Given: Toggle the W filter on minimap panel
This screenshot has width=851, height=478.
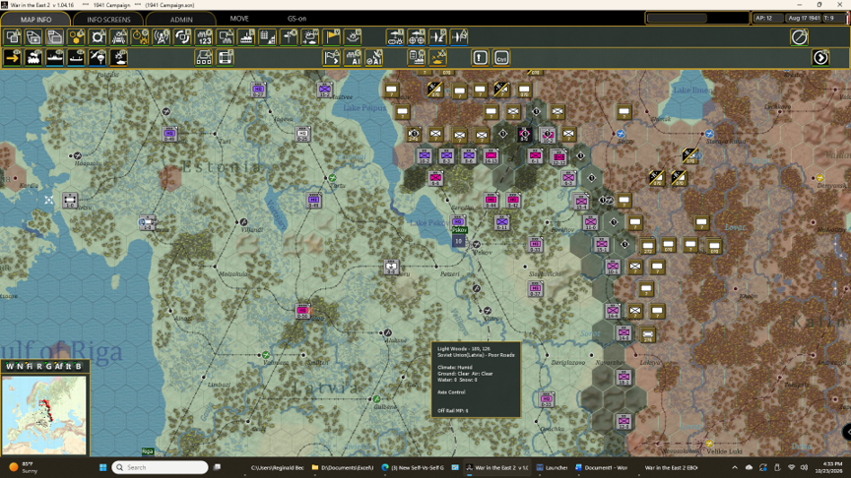Looking at the screenshot, I should click(x=10, y=366).
